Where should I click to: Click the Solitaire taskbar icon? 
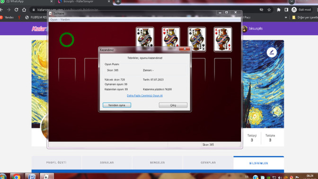click(x=46, y=176)
